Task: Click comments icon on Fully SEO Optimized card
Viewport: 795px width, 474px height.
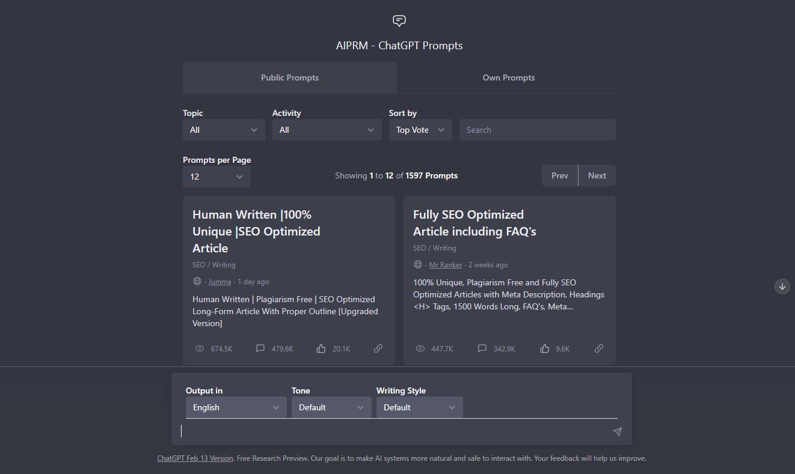Action: pos(482,348)
